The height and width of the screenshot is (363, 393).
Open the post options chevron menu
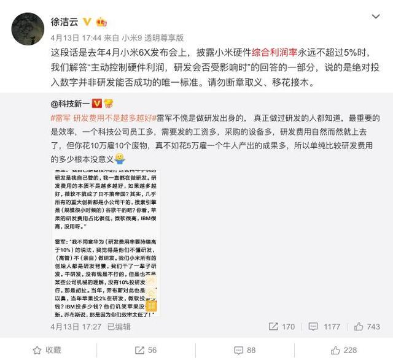pyautogui.click(x=375, y=17)
